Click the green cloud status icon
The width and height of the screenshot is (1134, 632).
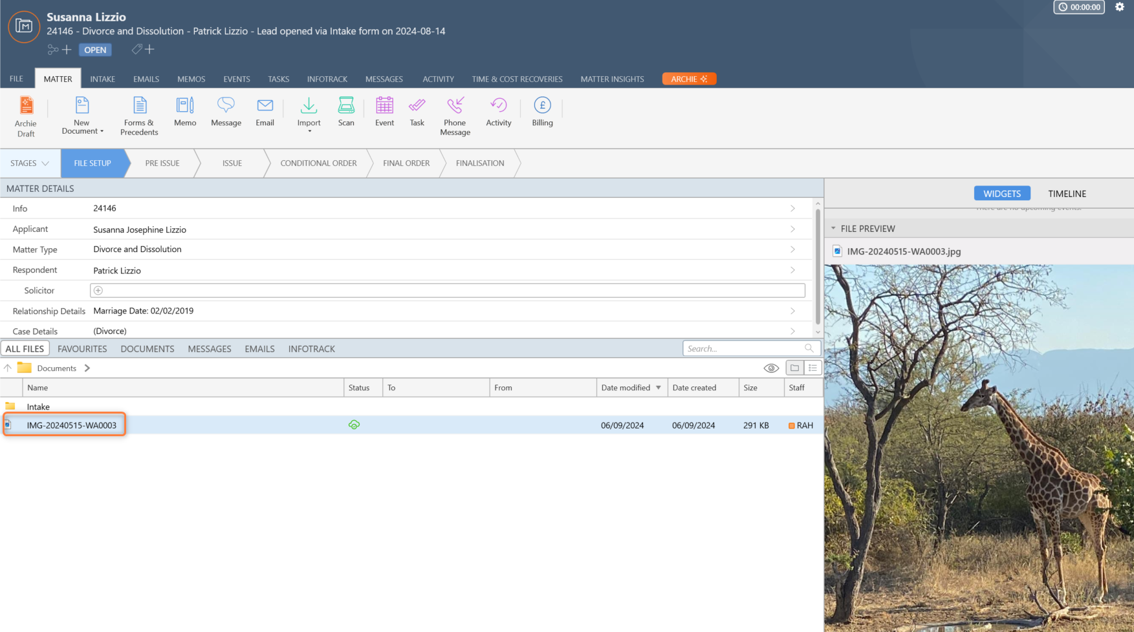click(354, 425)
